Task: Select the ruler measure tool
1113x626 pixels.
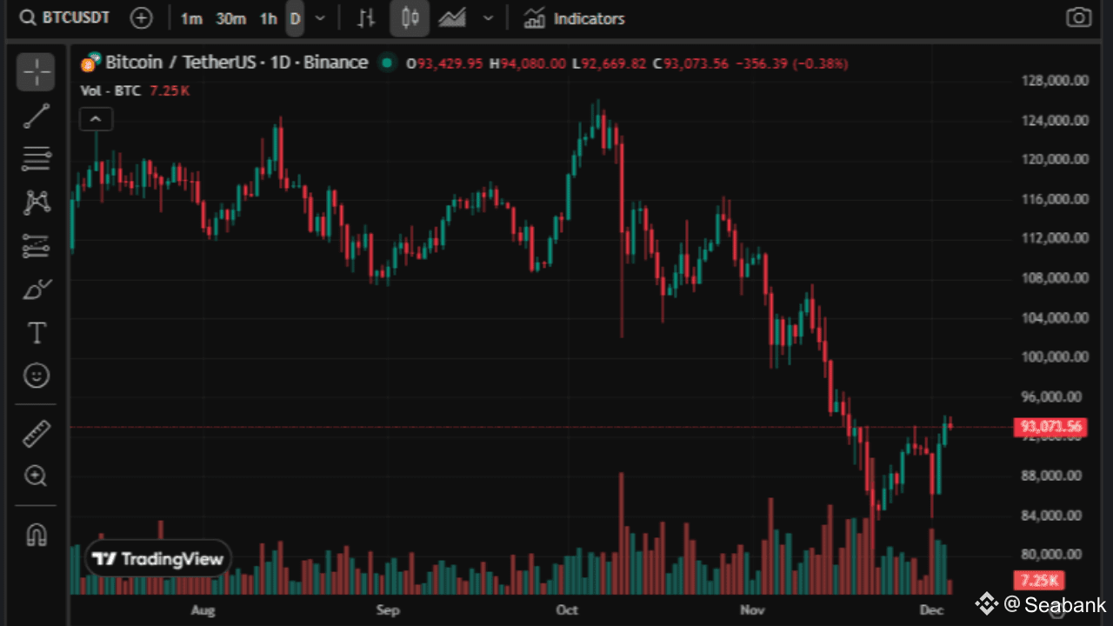Action: (x=36, y=433)
